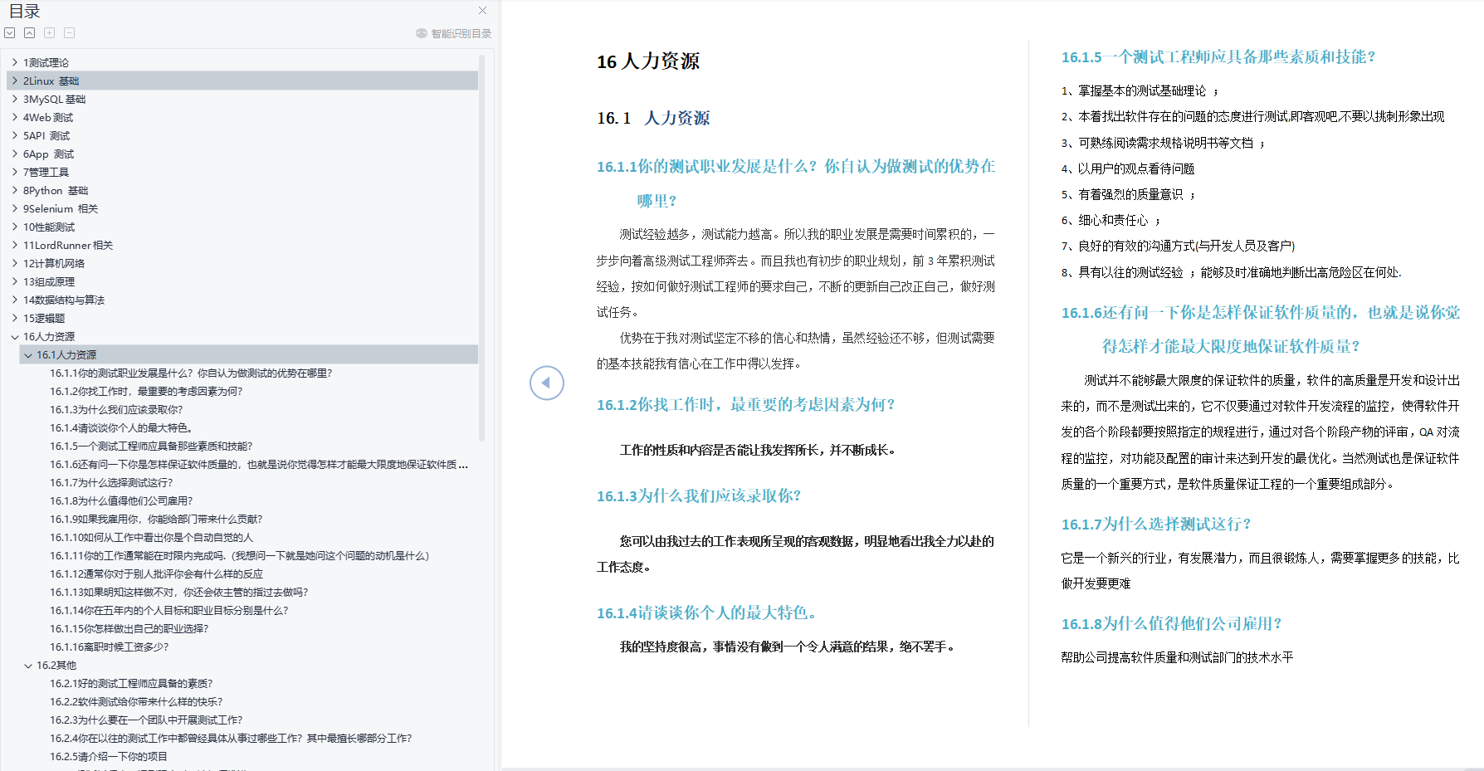Screen dimensions: 1484x771
Task: Expand the 1测试理论 chapter
Action: tap(15, 62)
